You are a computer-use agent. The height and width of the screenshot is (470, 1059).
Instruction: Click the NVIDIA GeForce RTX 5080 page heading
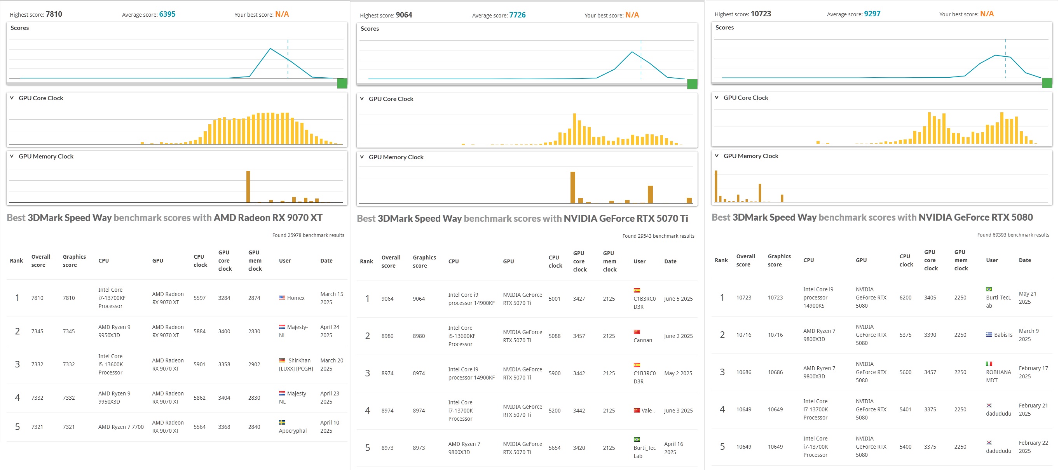tap(872, 218)
